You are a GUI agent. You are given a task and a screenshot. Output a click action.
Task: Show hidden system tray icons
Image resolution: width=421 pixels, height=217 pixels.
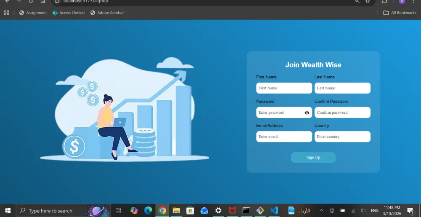(321, 211)
